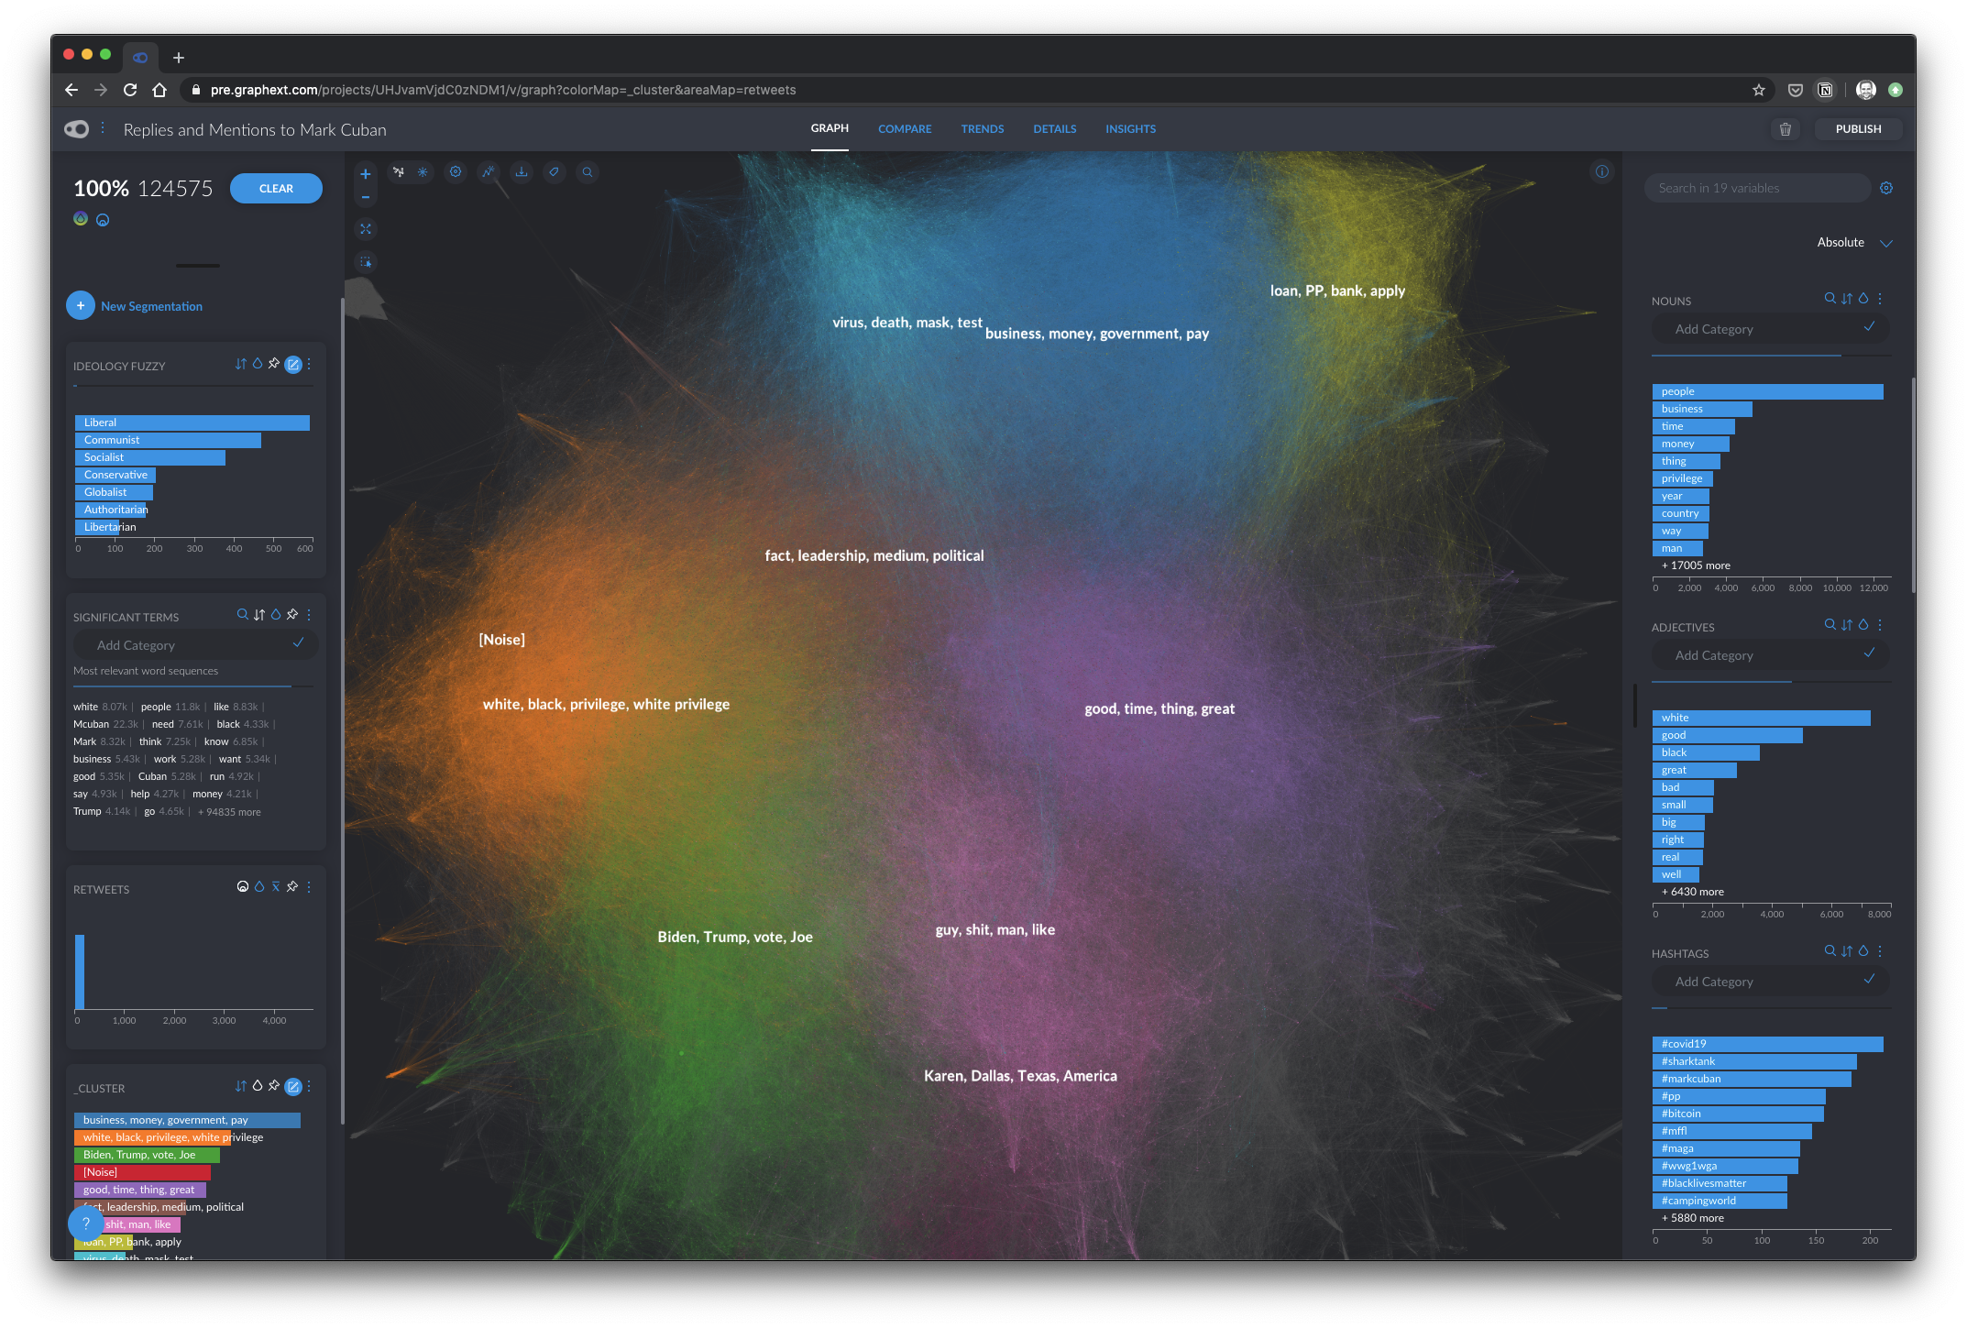Click the Publish button
1967x1328 pixels.
pyautogui.click(x=1857, y=129)
